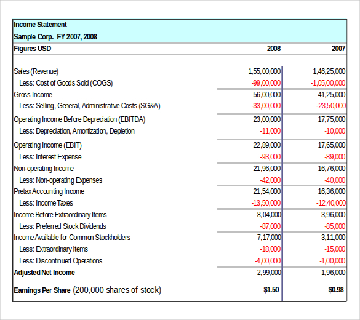Screen dimensions: 360x320
Task: Click the Sample Corp. FY 2007, 2008 subtitle
Action: point(55,37)
